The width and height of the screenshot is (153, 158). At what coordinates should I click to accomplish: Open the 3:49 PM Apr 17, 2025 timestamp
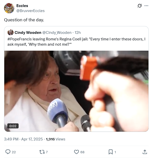click(24, 139)
